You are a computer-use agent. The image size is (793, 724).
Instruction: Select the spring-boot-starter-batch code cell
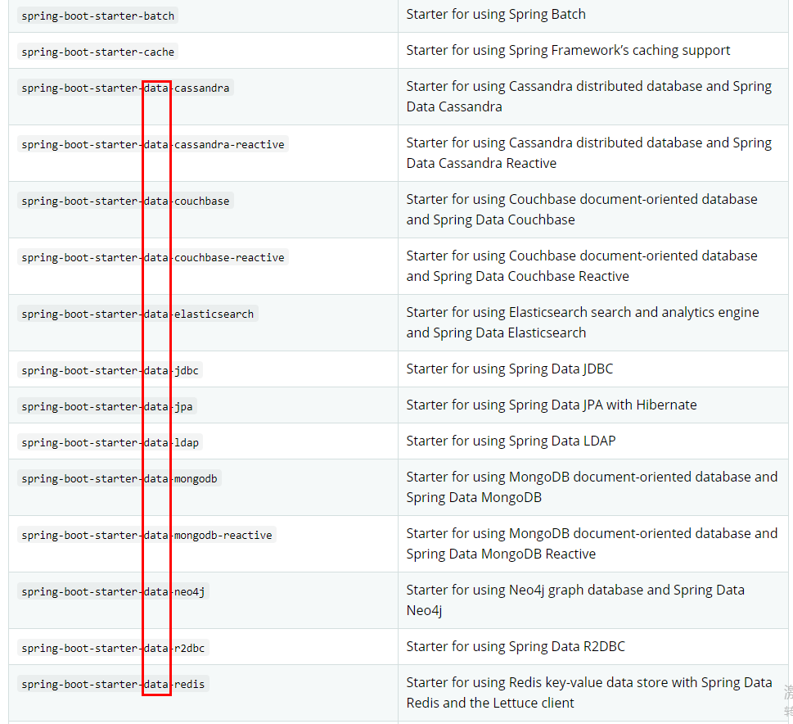click(x=97, y=16)
